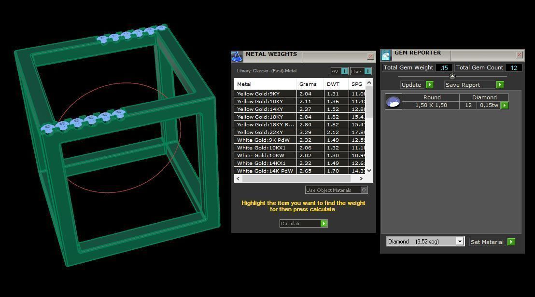Close the Gem Reporter panel

click(519, 55)
